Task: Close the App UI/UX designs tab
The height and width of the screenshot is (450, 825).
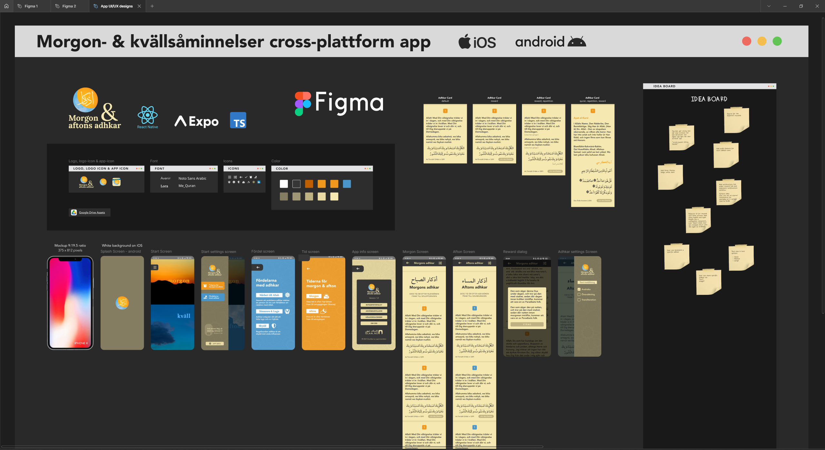Action: pos(139,6)
